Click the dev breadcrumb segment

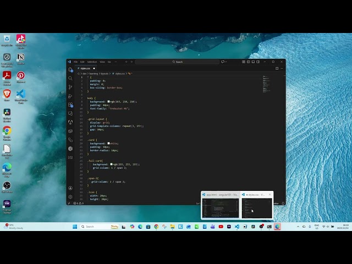(x=84, y=74)
